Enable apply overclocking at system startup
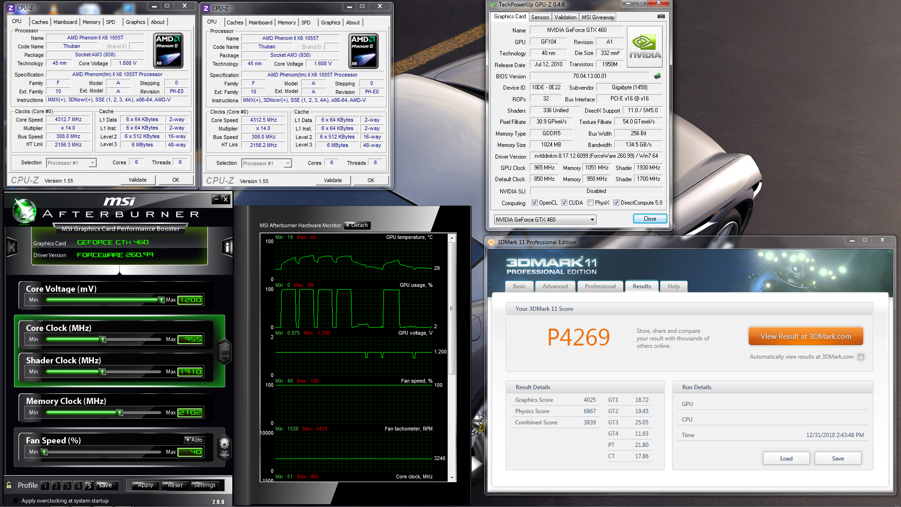Screen dimensions: 901x507 click(16, 501)
